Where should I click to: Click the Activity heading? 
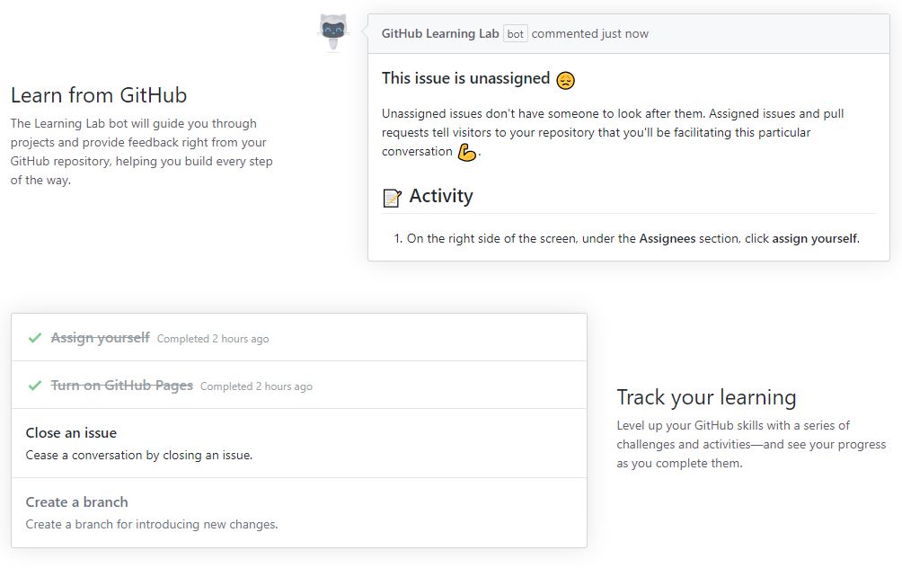pyautogui.click(x=440, y=196)
